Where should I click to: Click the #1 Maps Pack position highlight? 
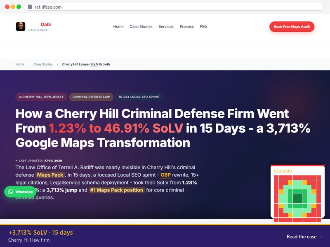(117, 190)
